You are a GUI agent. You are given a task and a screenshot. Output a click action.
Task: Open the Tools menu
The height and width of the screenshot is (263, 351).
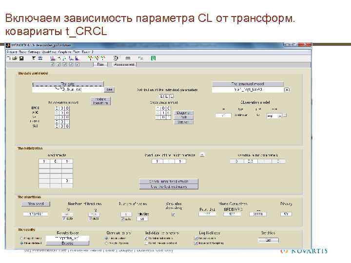tap(85, 52)
